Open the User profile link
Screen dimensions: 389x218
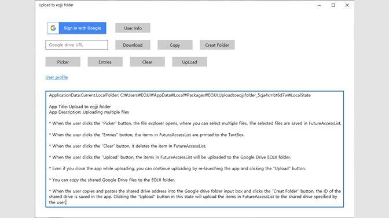pyautogui.click(x=57, y=77)
